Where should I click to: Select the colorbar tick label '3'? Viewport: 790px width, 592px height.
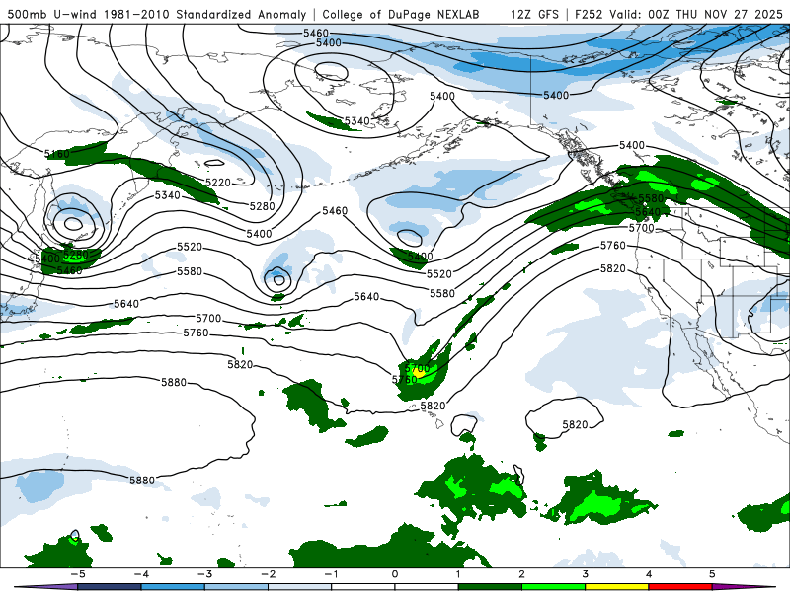click(x=585, y=574)
